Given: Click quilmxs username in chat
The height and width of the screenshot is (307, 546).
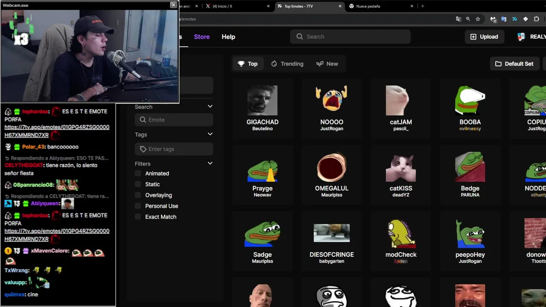Looking at the screenshot, I should point(14,294).
